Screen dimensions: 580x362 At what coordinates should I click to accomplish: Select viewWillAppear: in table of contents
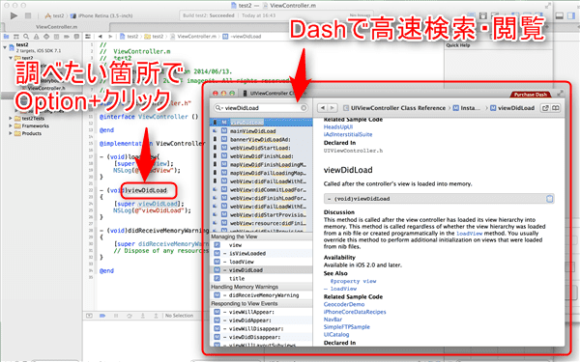pos(261,312)
